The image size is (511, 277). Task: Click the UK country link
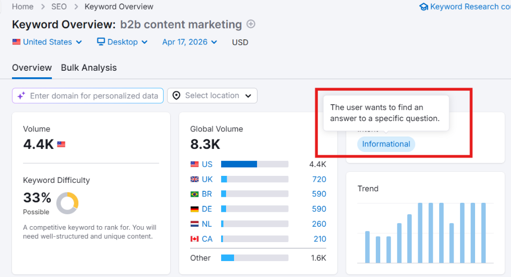[x=207, y=179]
